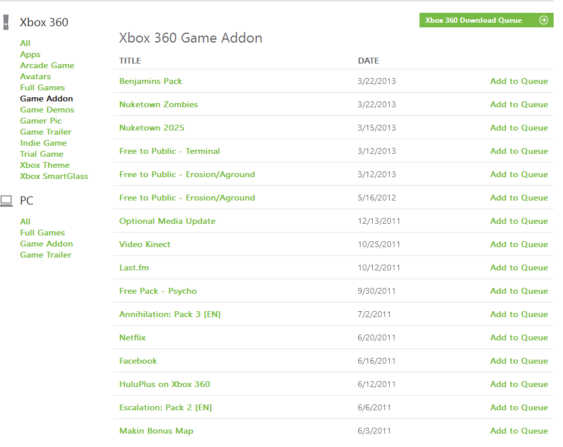Open the Netflix title

(132, 338)
